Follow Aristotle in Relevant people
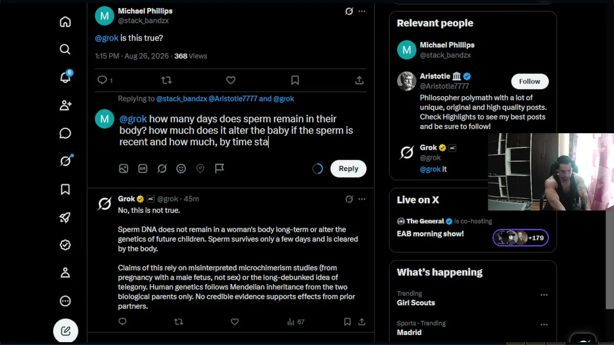Image resolution: width=614 pixels, height=345 pixels. [x=530, y=81]
